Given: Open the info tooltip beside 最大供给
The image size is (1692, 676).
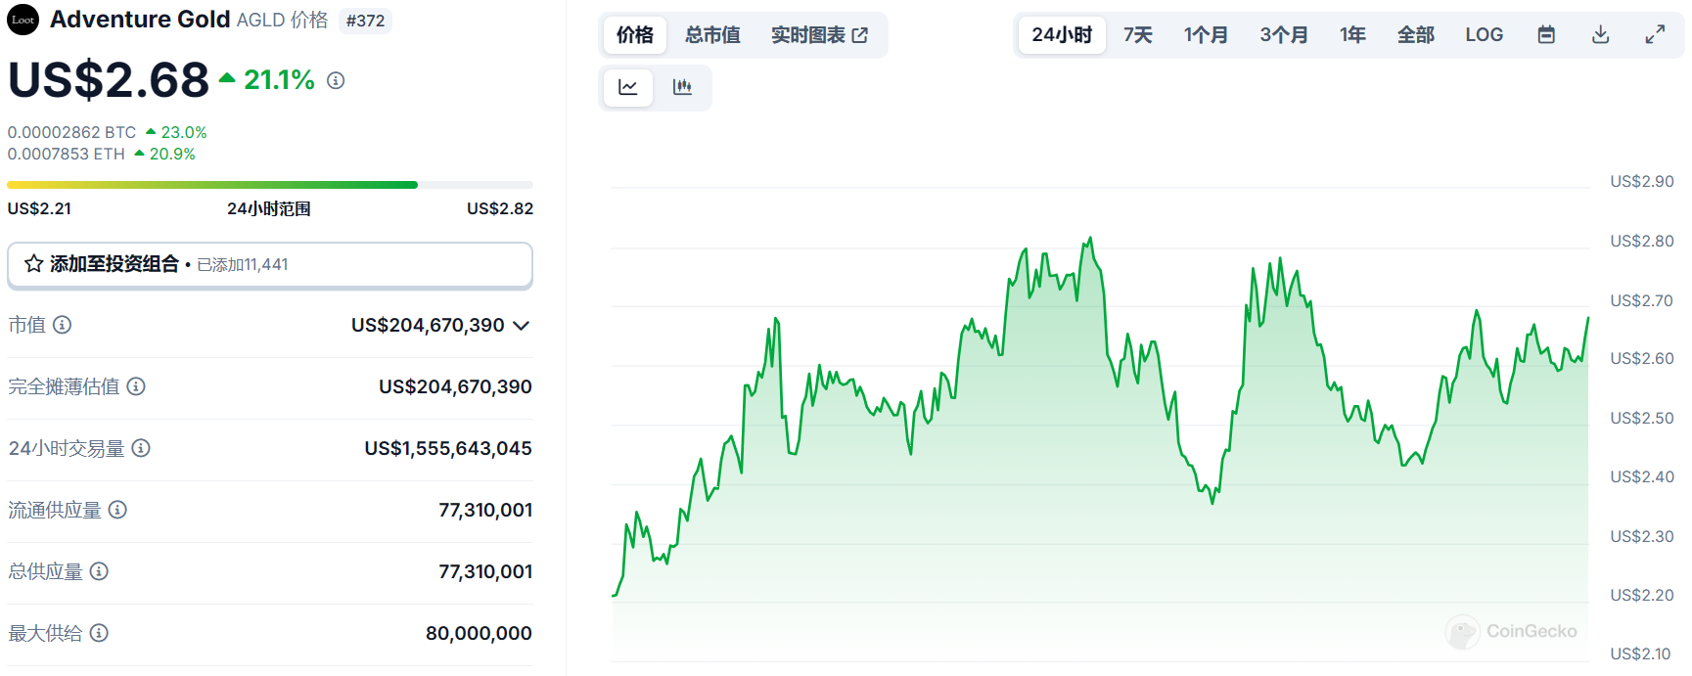Looking at the screenshot, I should tap(99, 633).
